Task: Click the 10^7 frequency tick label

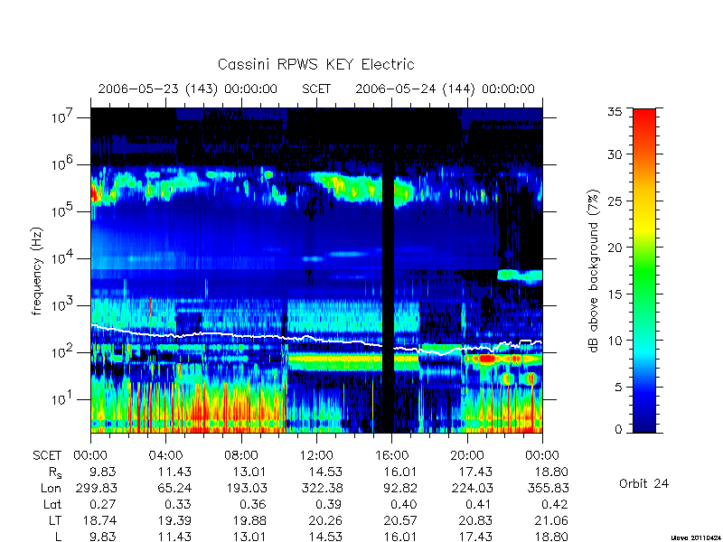Action: (63, 117)
